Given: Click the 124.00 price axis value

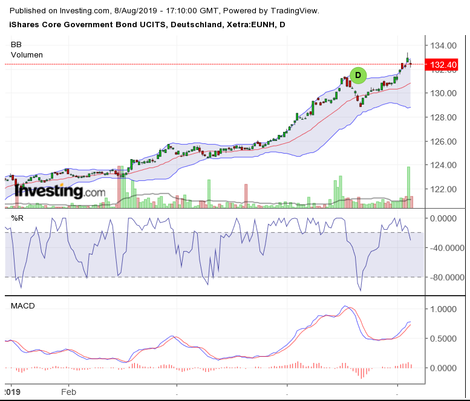Looking at the screenshot, I should click(x=443, y=165).
